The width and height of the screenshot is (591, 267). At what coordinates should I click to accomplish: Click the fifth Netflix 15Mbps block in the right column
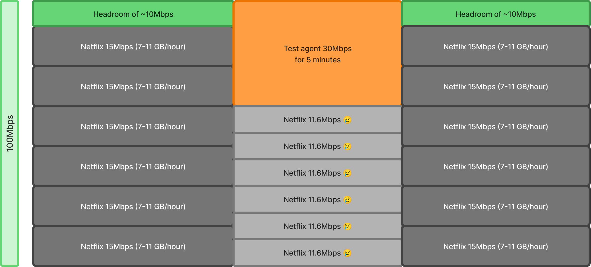coord(495,207)
